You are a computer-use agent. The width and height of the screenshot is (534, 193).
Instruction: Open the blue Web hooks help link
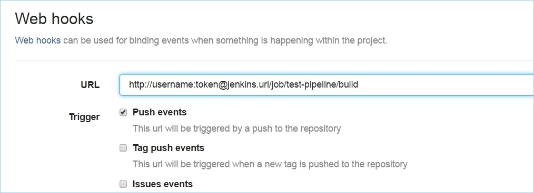(x=38, y=40)
